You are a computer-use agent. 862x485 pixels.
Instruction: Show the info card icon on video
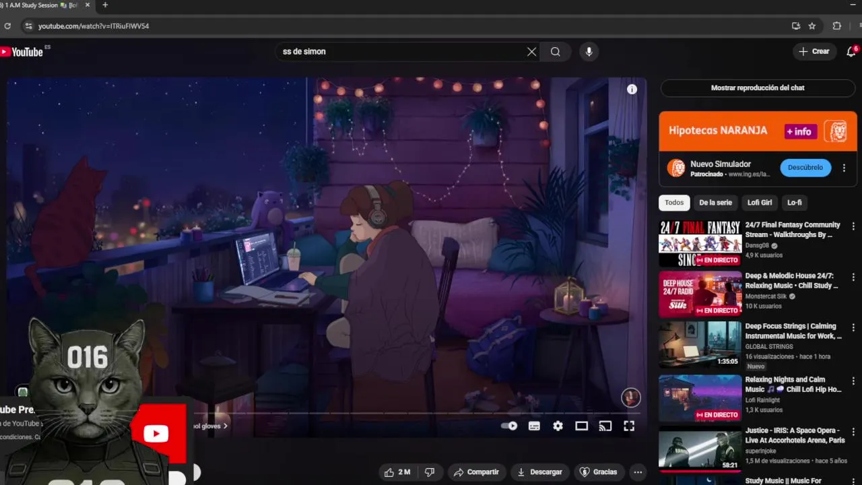click(x=632, y=89)
